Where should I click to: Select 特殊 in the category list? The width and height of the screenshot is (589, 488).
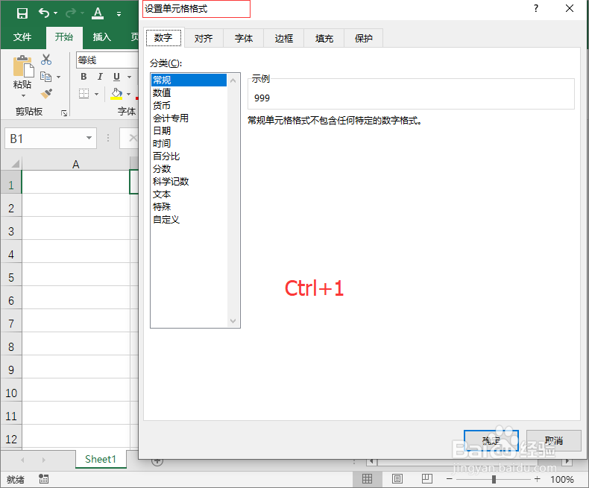[x=189, y=207]
